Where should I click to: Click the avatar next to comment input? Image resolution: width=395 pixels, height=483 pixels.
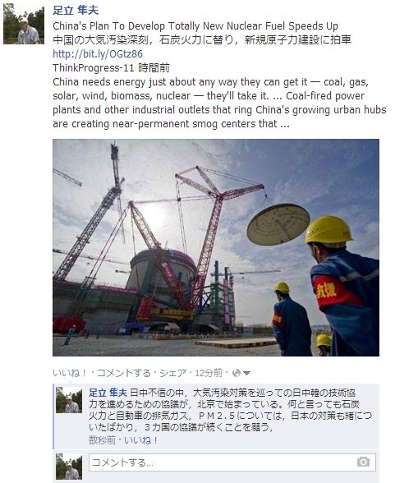(x=69, y=466)
